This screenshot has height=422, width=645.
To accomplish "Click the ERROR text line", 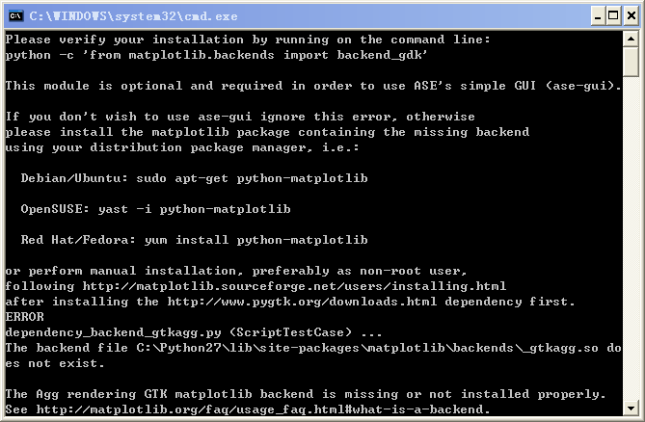I will 25,317.
